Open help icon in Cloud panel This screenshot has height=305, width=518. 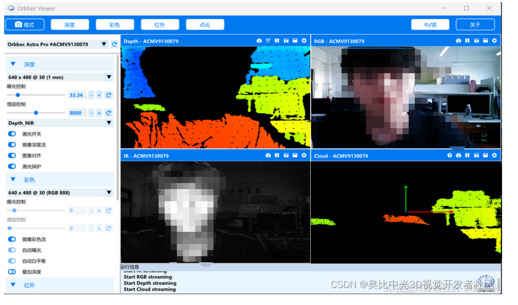[449, 155]
